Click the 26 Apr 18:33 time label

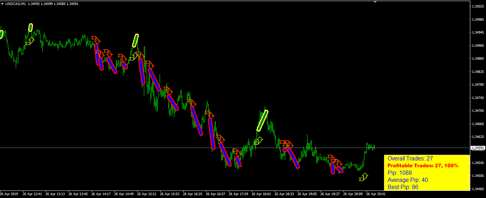tap(284, 194)
